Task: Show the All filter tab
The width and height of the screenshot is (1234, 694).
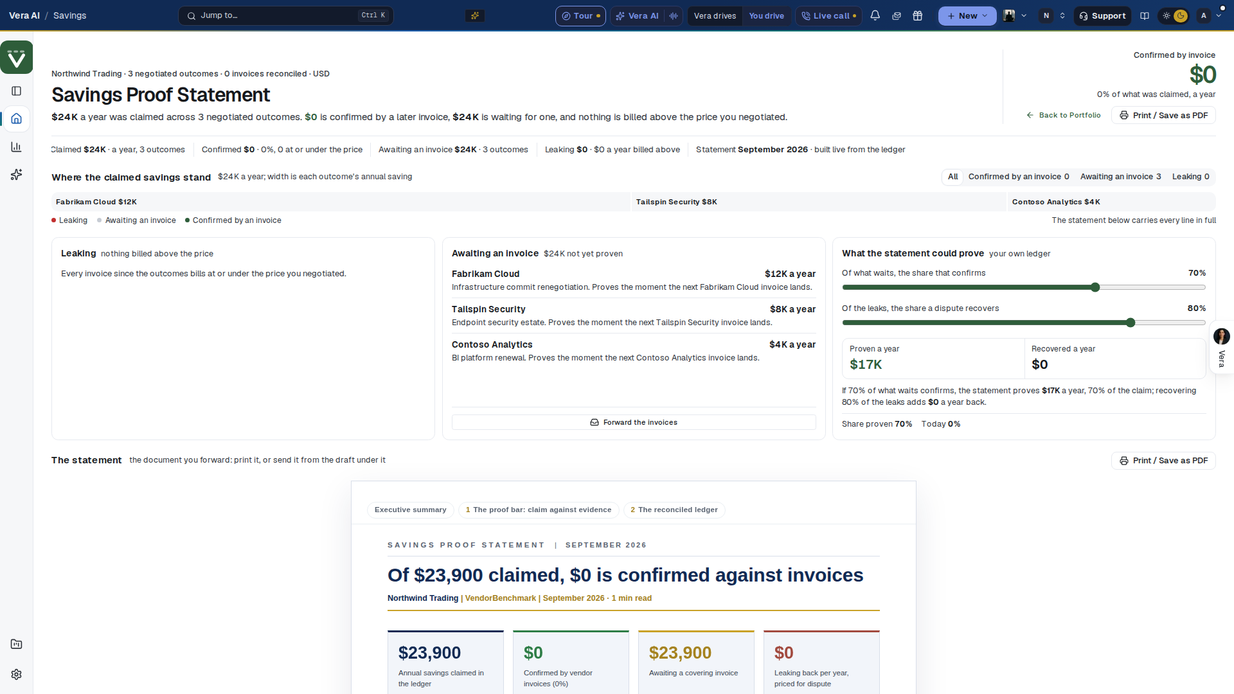Action: (952, 177)
